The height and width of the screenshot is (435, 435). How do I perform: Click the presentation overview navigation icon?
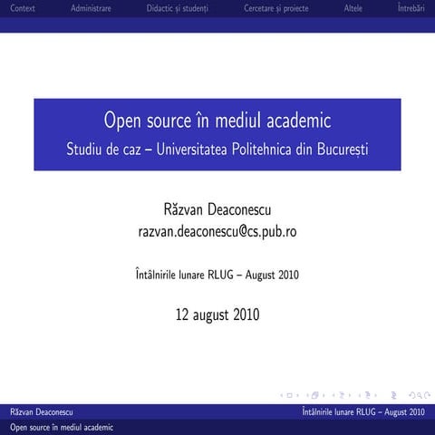click(393, 395)
